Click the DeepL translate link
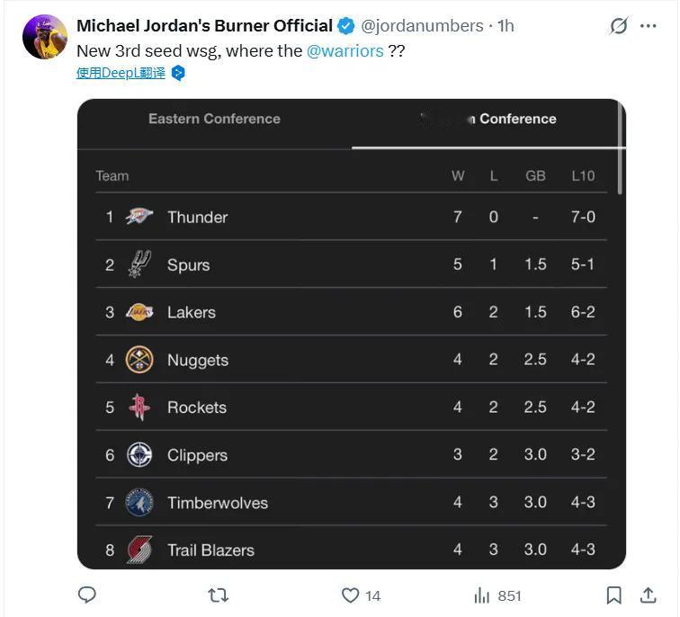Image resolution: width=680 pixels, height=617 pixels. (x=121, y=74)
